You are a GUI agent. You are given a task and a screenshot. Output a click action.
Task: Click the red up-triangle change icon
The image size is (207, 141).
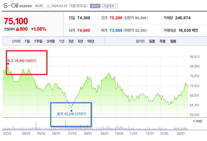17,29
